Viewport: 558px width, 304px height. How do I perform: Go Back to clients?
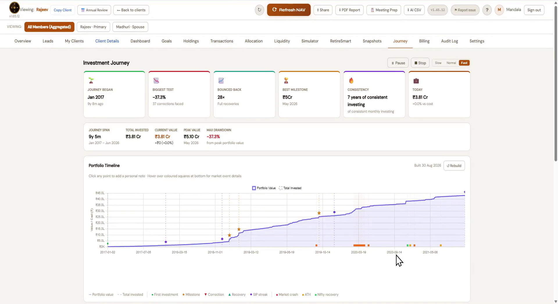pyautogui.click(x=131, y=10)
